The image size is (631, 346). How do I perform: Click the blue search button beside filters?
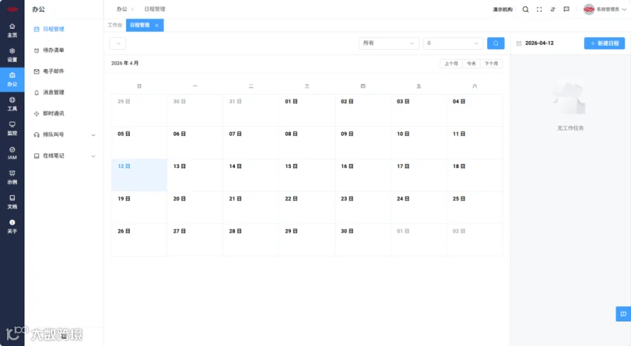pyautogui.click(x=496, y=43)
